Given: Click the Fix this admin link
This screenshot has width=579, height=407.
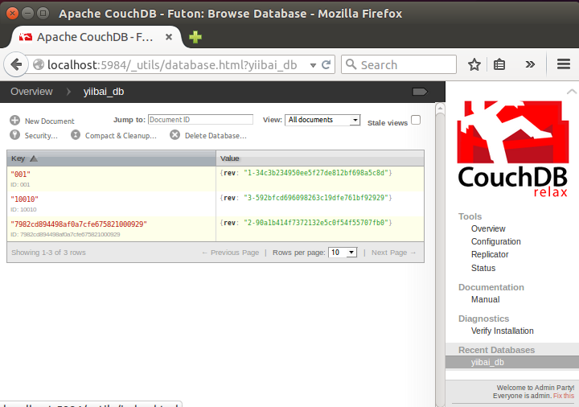Looking at the screenshot, I should click(563, 396).
